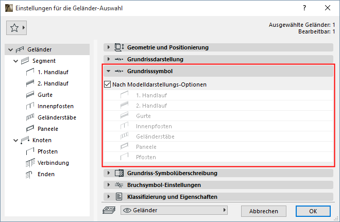Open the Geländer layer dropdown

174,210
